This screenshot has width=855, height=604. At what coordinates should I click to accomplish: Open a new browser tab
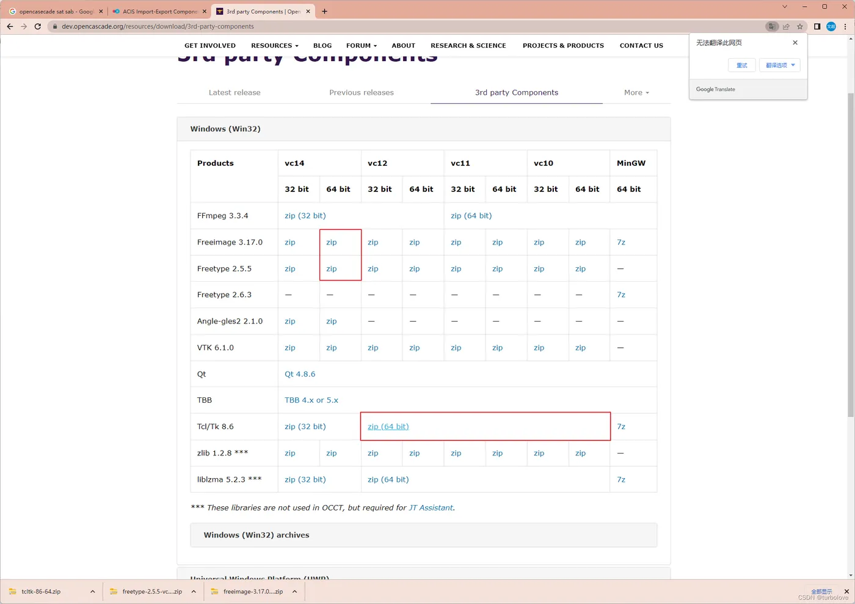(x=324, y=11)
